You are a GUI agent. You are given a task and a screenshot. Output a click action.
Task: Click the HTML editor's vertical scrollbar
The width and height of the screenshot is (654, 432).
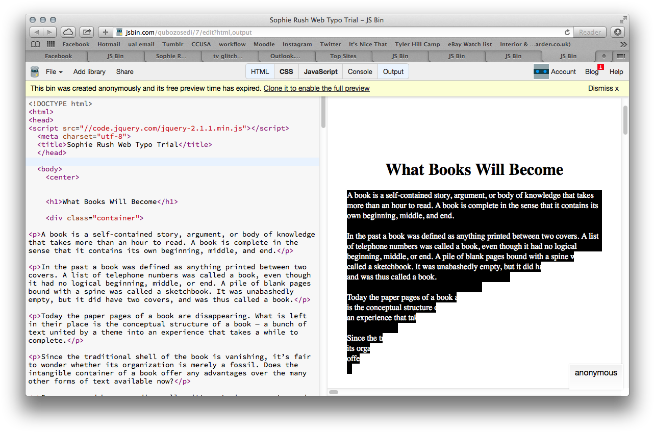click(323, 113)
